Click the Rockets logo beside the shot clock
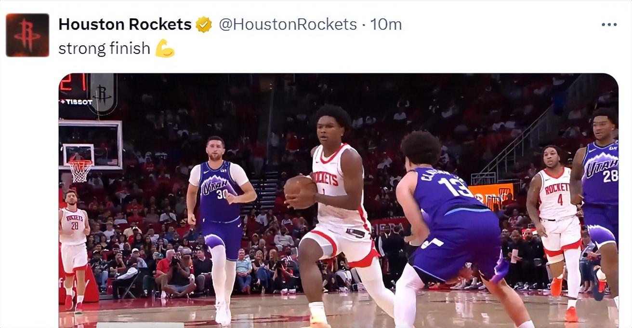Screen dimensions: 632x328 [102, 94]
